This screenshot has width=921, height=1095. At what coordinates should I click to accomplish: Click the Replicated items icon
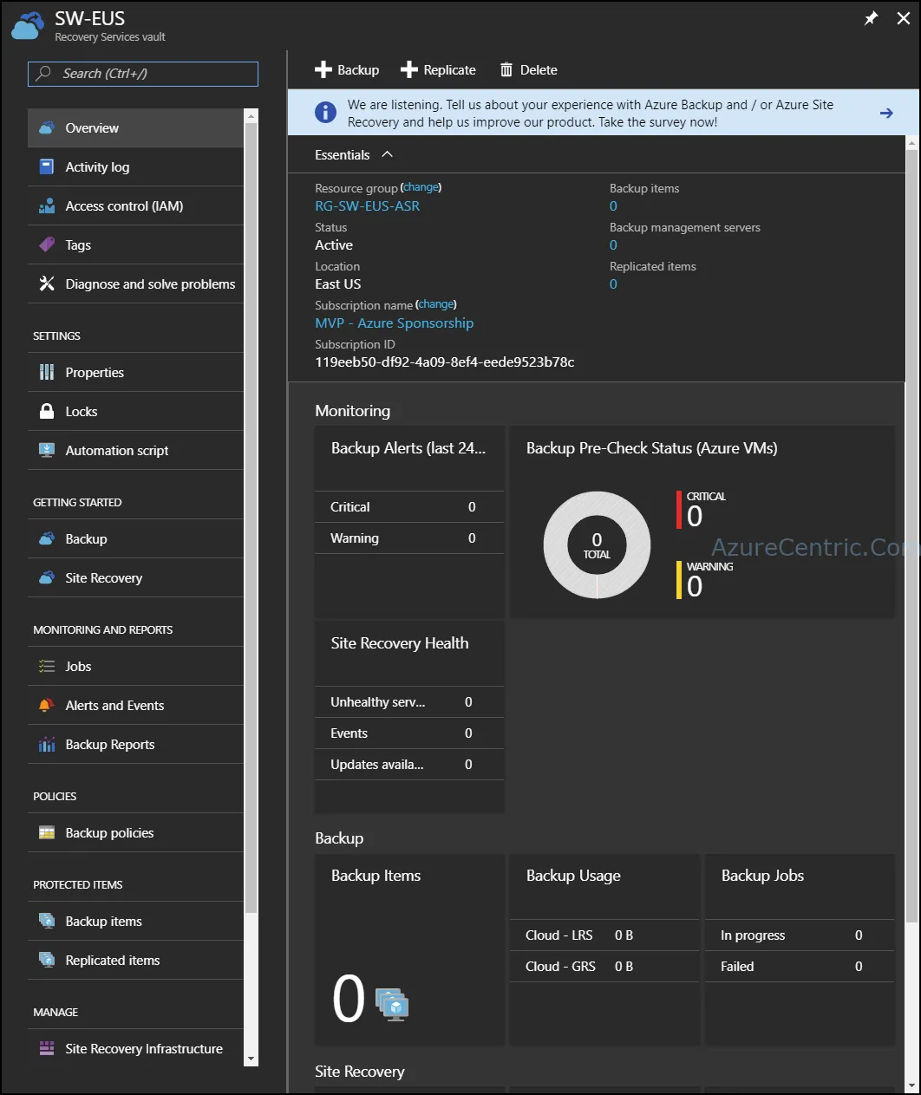point(47,960)
